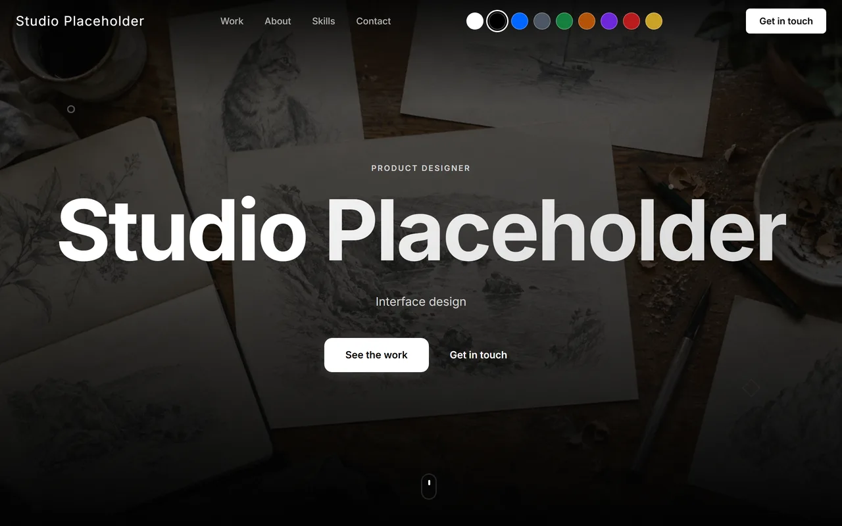
Task: Click the Get in touch header button
Action: click(x=786, y=21)
